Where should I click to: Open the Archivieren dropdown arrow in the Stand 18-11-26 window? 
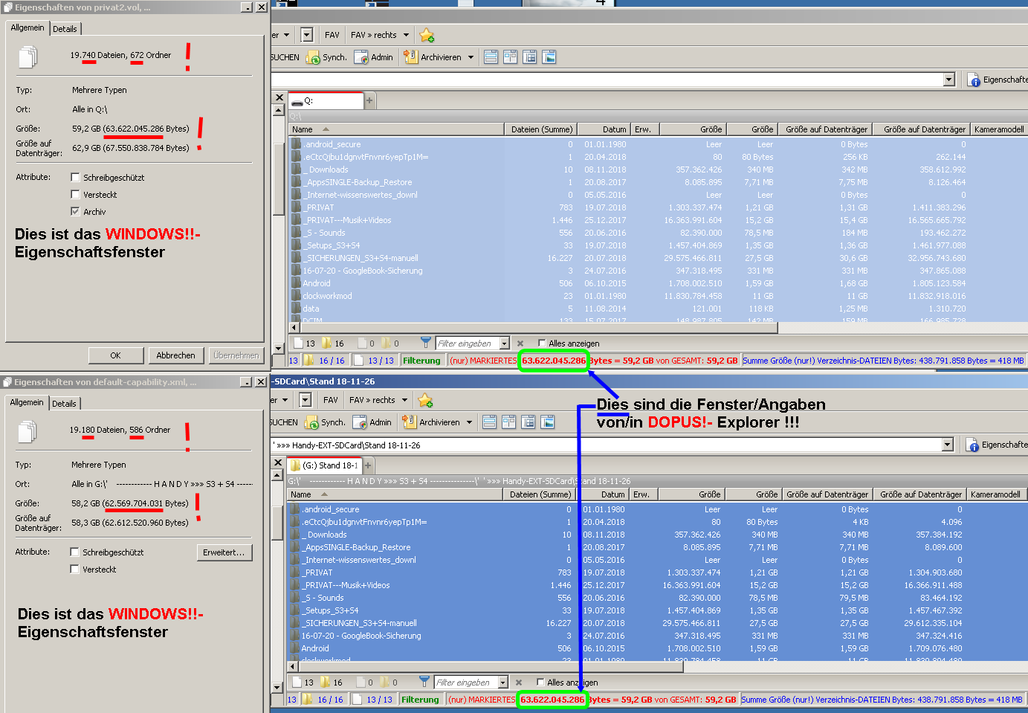[469, 422]
